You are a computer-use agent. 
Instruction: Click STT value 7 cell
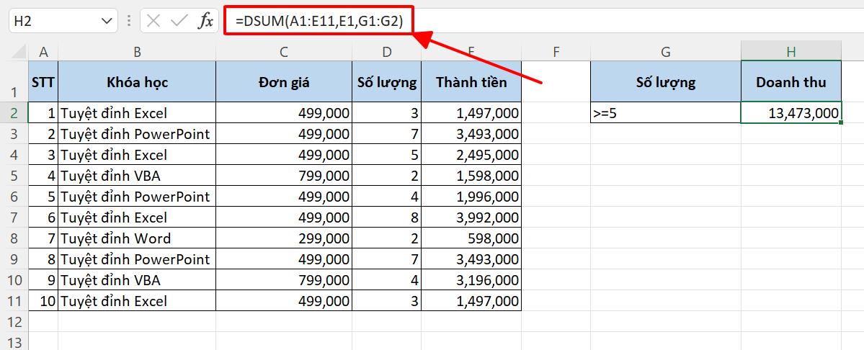point(43,238)
